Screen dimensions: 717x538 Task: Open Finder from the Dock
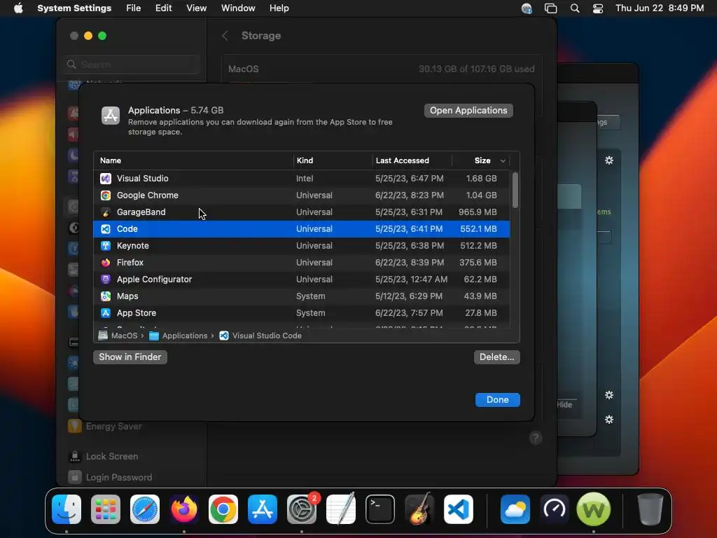(67, 509)
